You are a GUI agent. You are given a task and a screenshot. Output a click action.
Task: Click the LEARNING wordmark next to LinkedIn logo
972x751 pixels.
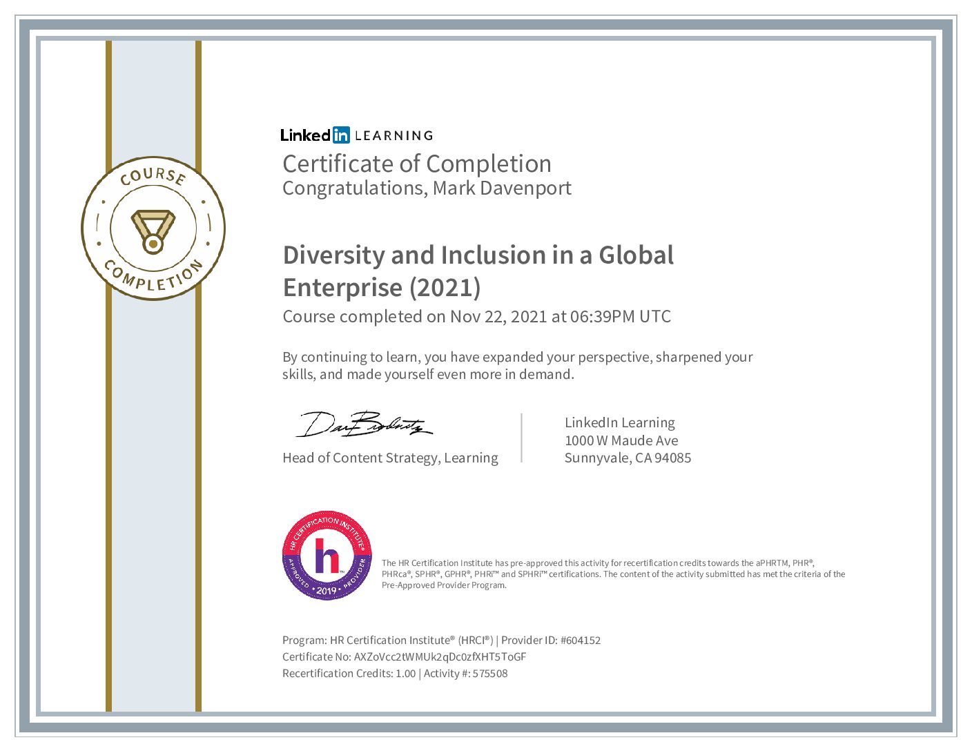tap(393, 135)
